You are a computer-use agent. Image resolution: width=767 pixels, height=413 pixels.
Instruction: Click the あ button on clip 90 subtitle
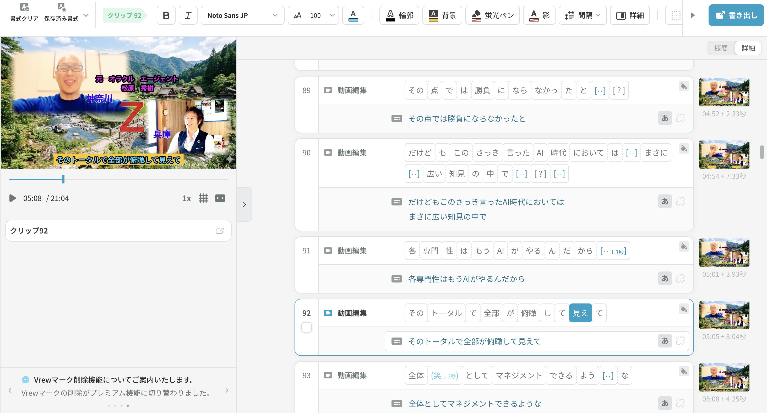[665, 202]
